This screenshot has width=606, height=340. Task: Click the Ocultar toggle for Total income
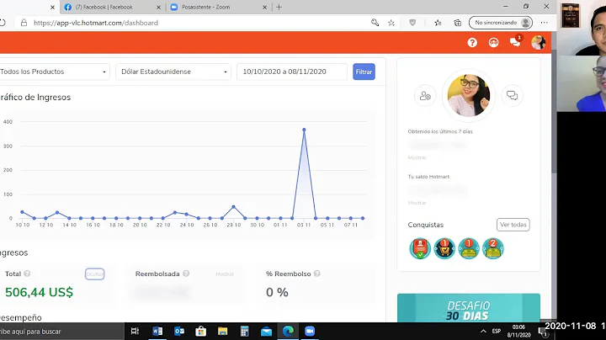click(x=94, y=274)
